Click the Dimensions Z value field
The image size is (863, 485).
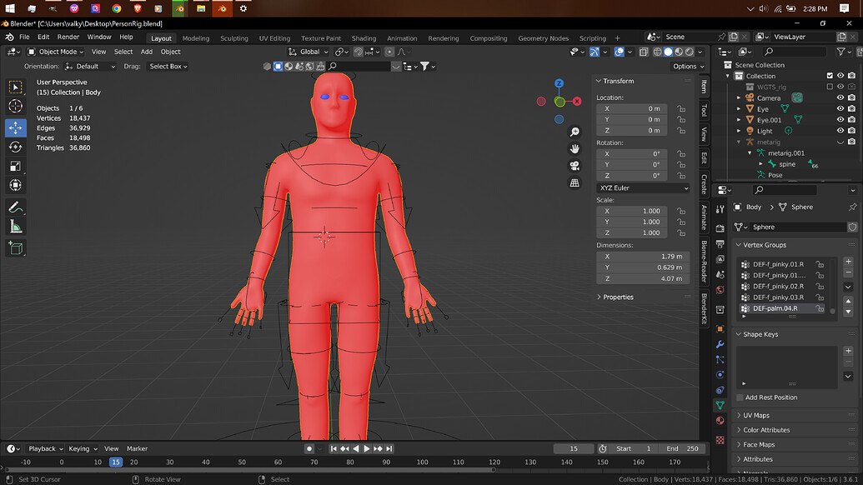pos(643,279)
